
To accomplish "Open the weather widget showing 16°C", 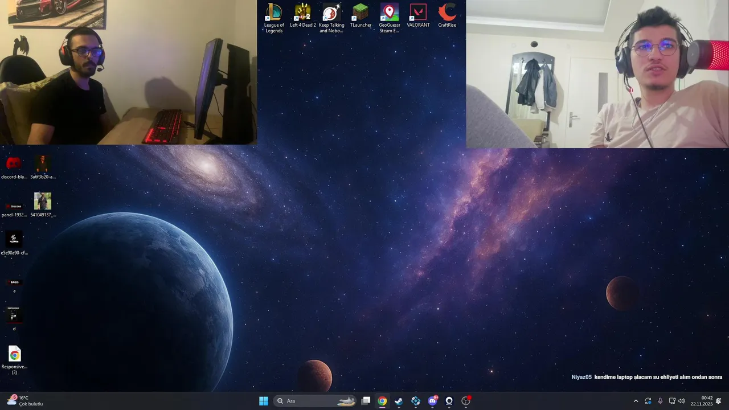I will tap(26, 401).
